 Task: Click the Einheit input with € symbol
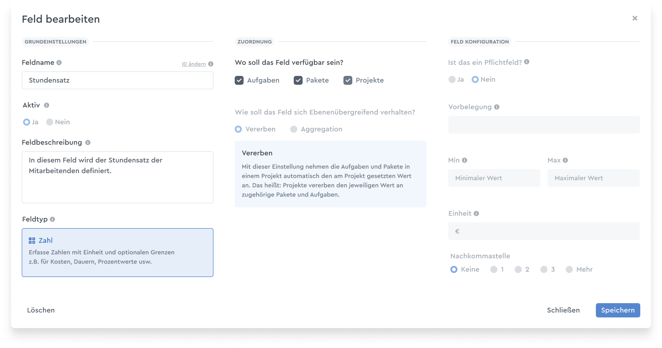(x=544, y=231)
